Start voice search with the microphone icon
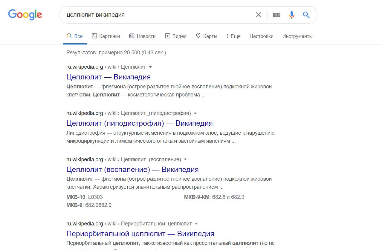 coord(291,15)
